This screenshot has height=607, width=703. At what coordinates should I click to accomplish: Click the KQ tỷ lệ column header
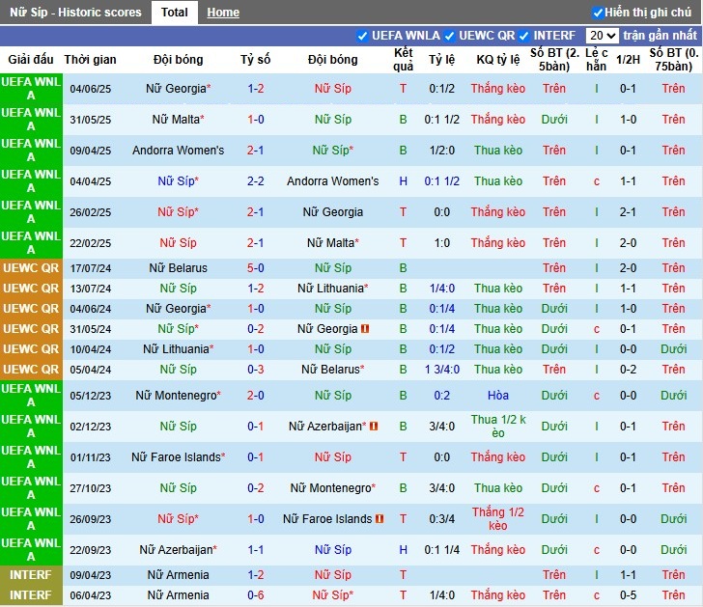tap(497, 60)
